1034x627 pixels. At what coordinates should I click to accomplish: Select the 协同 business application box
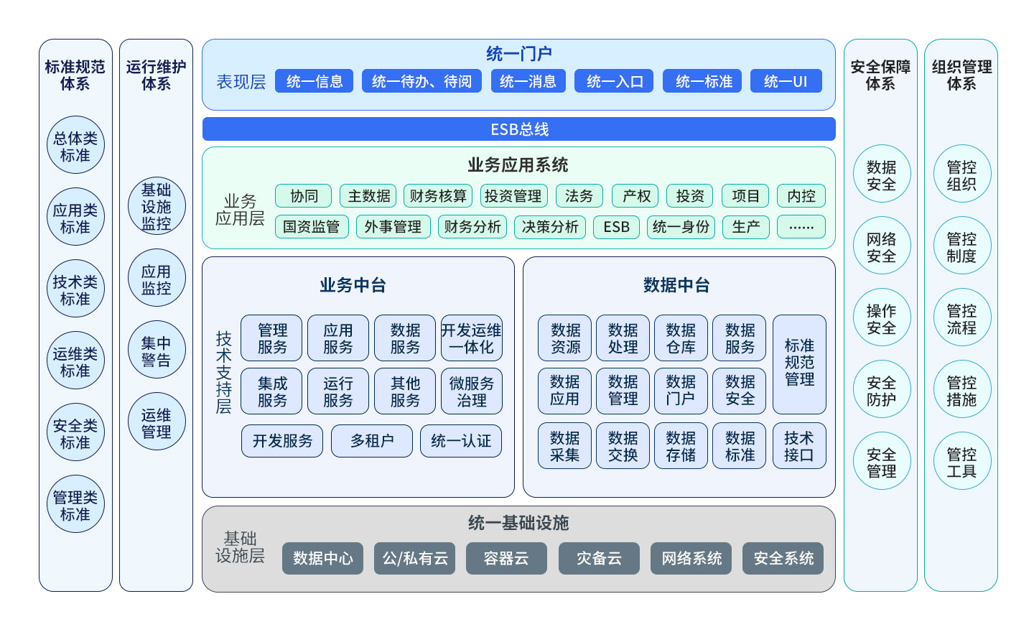[x=304, y=196]
